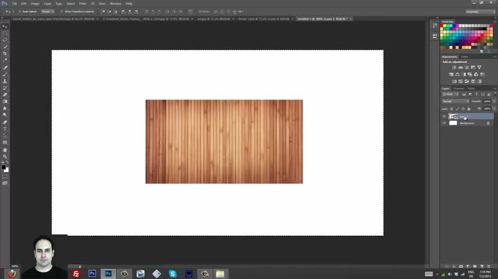Click the background color swatch

click(x=7, y=170)
